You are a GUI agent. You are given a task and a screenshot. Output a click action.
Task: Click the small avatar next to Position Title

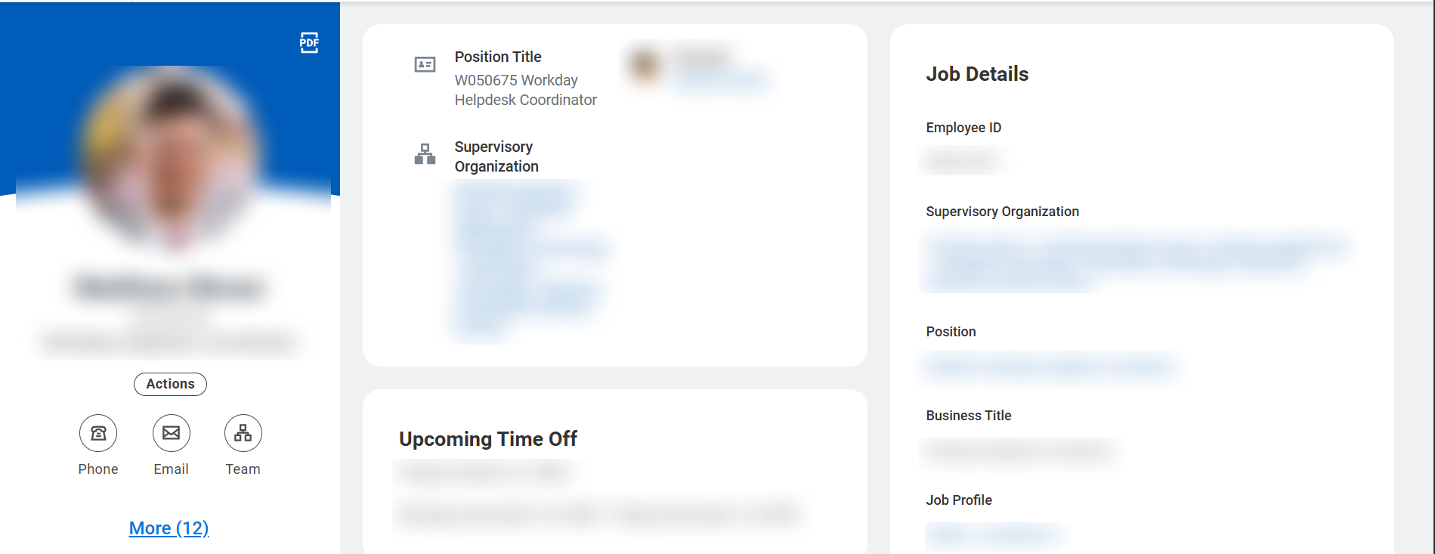click(x=645, y=66)
